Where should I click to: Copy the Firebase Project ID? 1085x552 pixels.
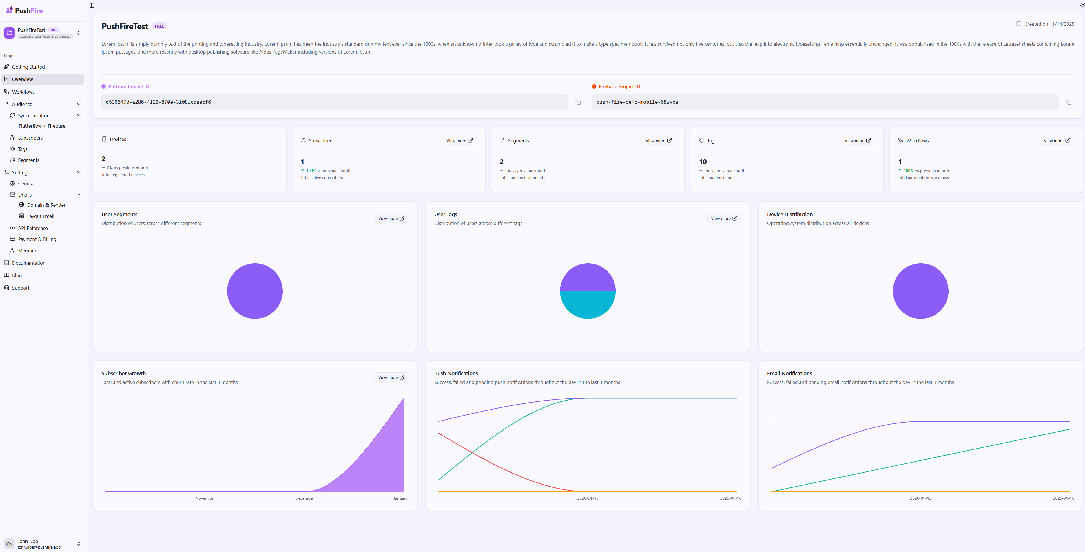pyautogui.click(x=1068, y=102)
